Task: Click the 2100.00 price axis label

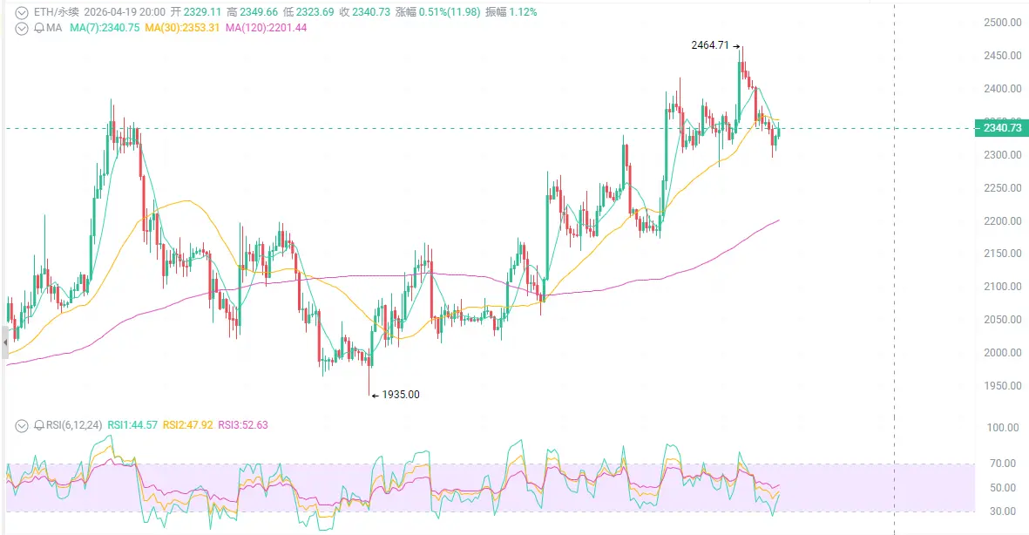Action: coord(1003,287)
